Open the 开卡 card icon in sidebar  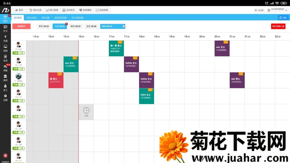(5, 27)
